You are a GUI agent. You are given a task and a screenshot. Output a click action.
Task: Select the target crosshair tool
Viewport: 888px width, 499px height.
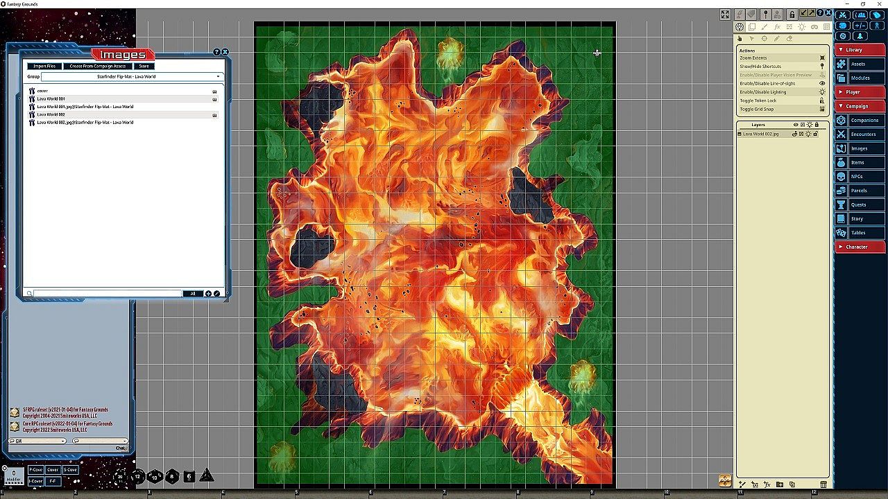pyautogui.click(x=765, y=39)
